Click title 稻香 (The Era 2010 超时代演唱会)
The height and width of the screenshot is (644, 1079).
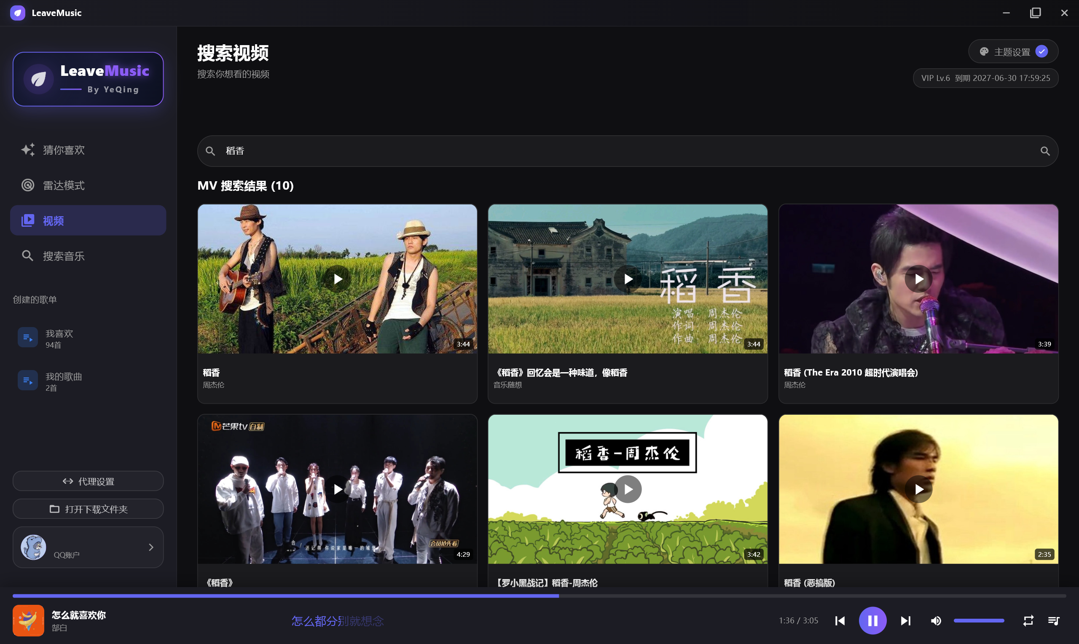coord(851,373)
